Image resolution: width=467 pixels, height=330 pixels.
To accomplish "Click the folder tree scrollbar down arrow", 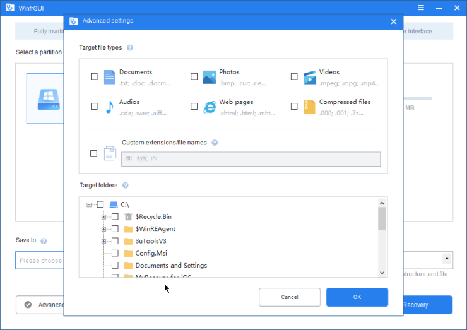I will point(382,273).
